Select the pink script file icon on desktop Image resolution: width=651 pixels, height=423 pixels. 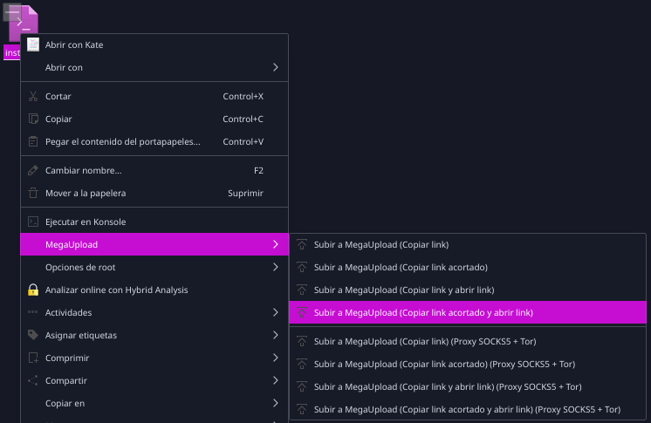[24, 23]
